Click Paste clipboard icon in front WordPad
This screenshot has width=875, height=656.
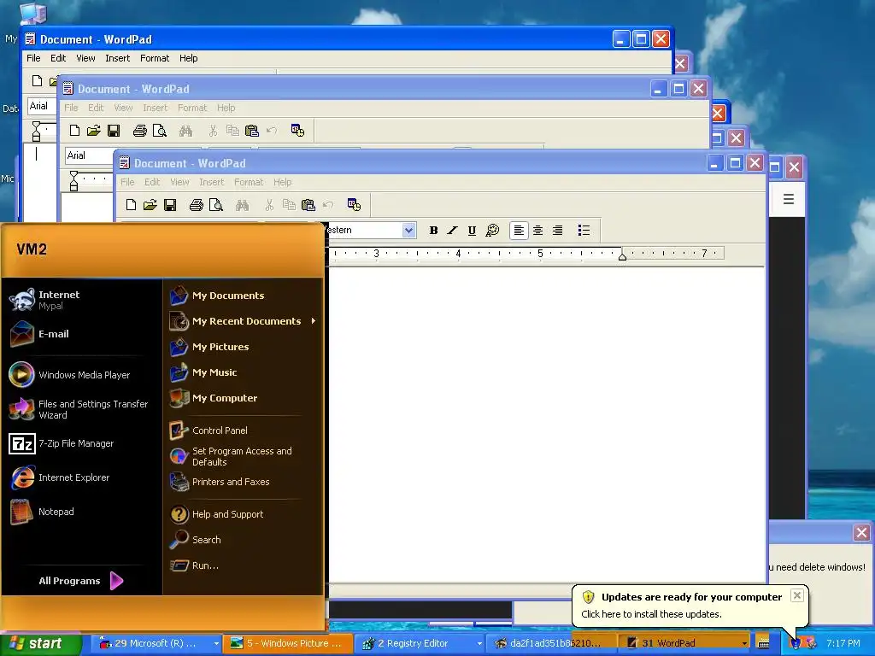308,205
